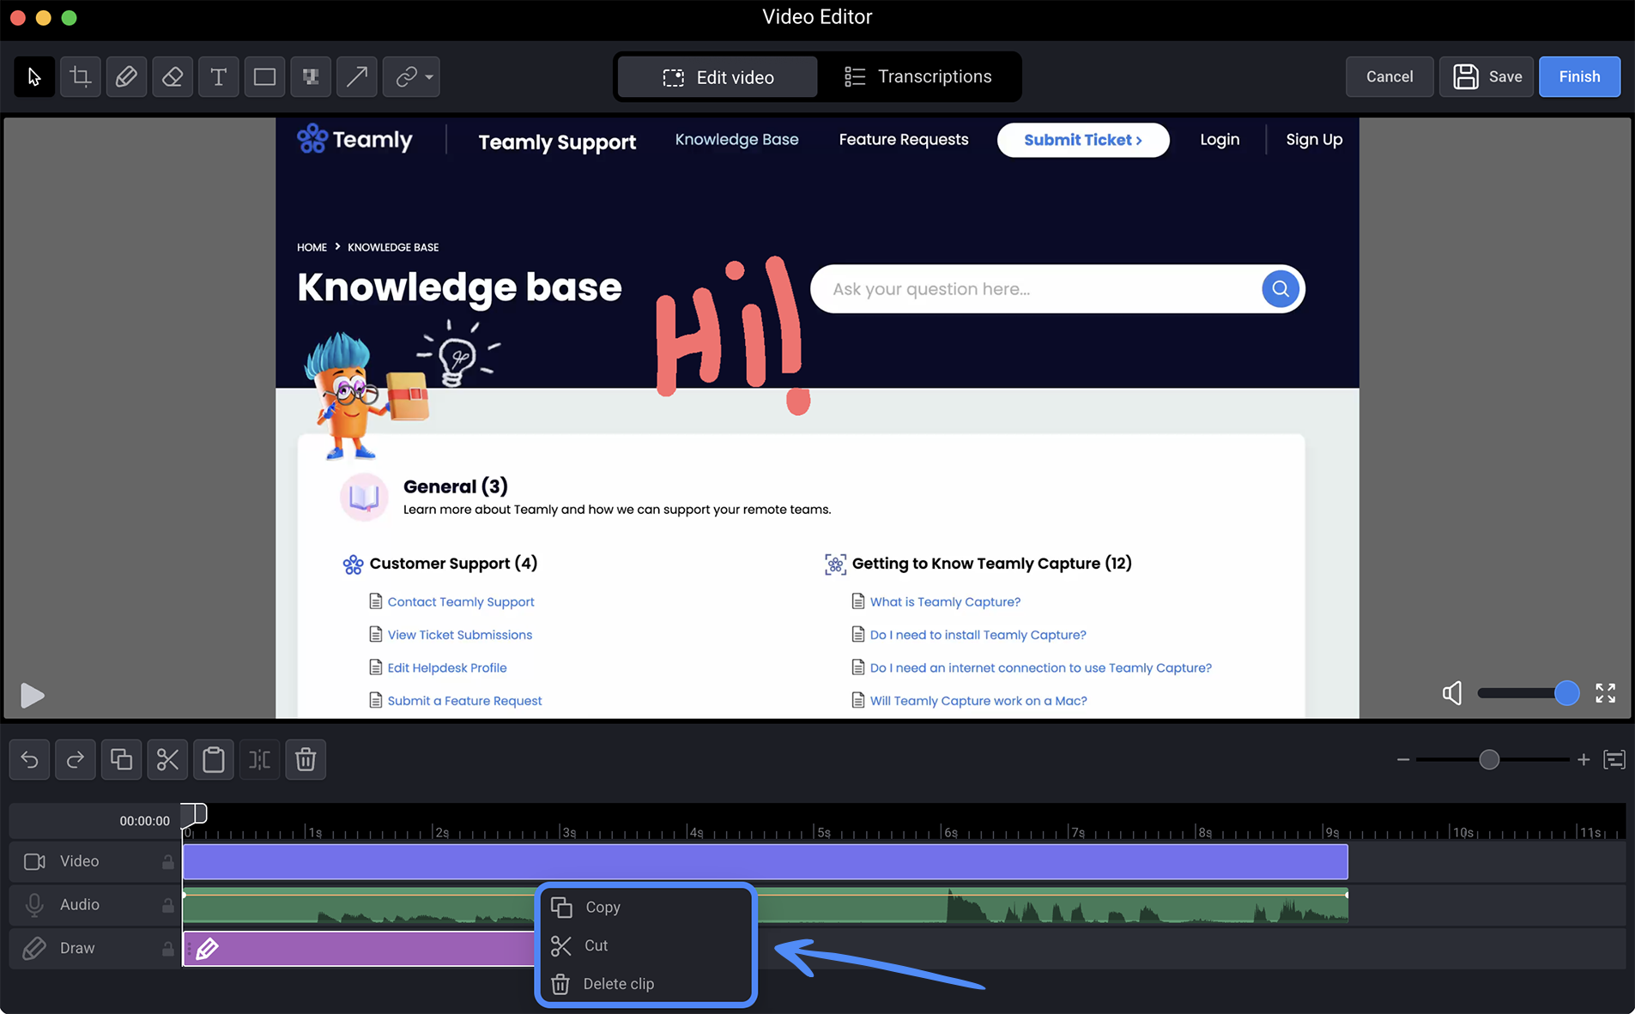
Task: Click the blue search magnifier button
Action: 1280,289
